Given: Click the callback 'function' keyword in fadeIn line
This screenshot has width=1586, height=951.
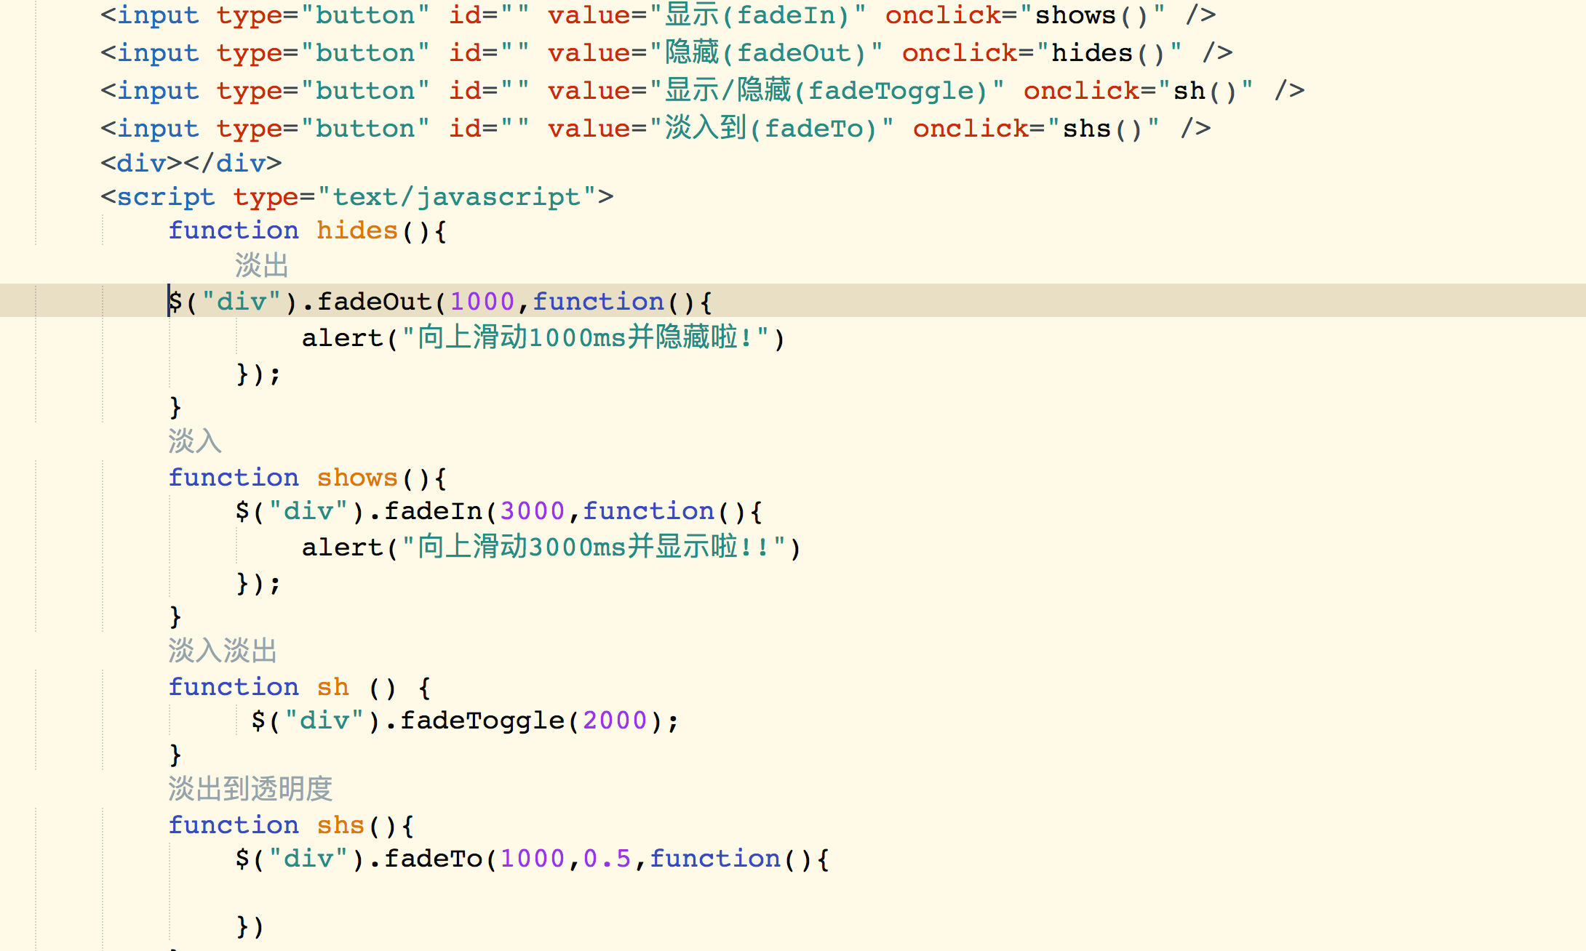Looking at the screenshot, I should pyautogui.click(x=648, y=511).
